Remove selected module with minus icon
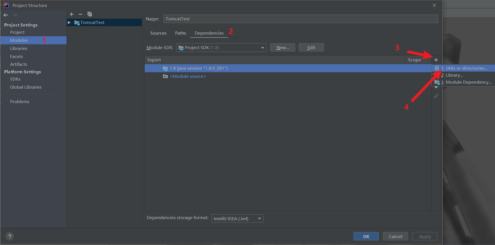Viewport: 495px width, 245px height. pyautogui.click(x=80, y=14)
